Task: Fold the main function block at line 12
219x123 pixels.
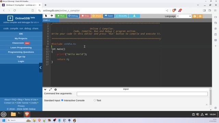Action: 50,52
